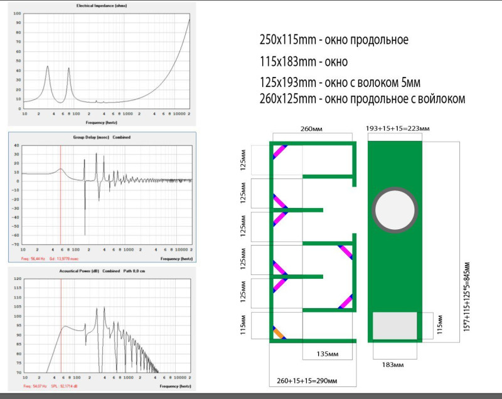The height and width of the screenshot is (399, 502).
Task: Select '260x125mm - окно продольное с войлоком' line
Action: pyautogui.click(x=362, y=99)
